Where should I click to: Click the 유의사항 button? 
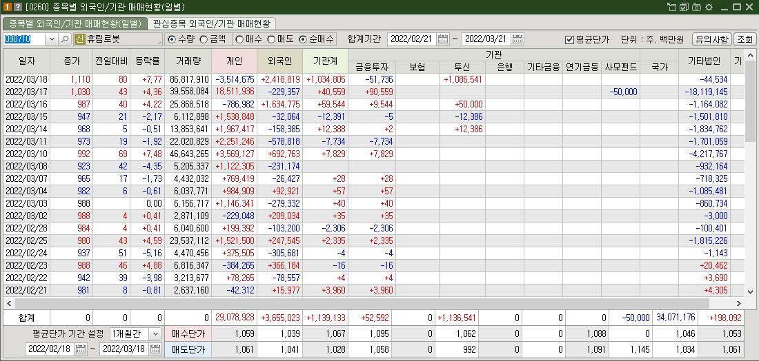711,39
